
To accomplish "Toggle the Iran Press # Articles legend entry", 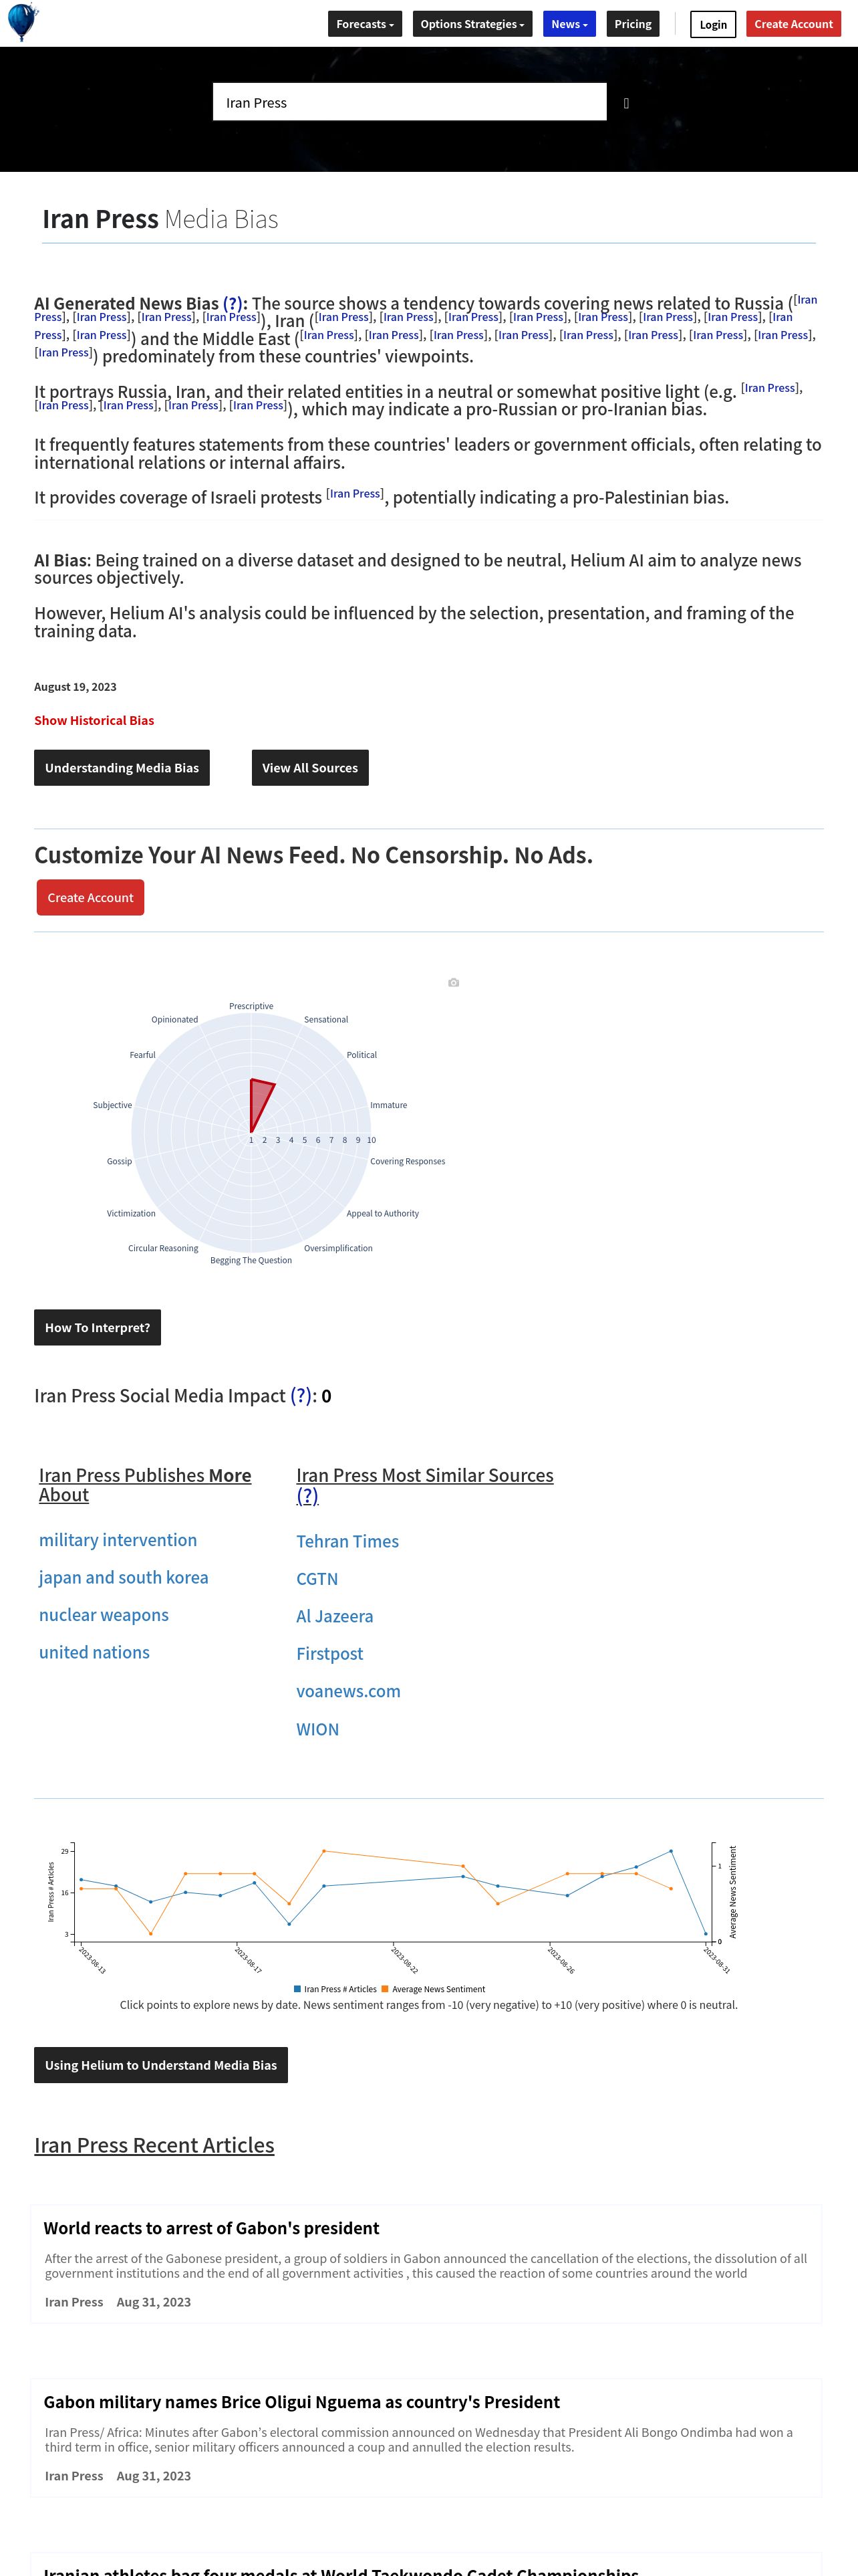I will (x=335, y=1990).
